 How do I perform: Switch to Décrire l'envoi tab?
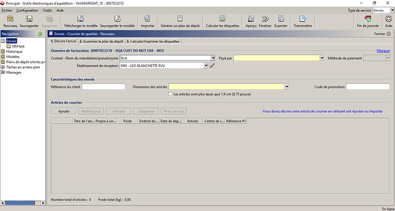63,41
